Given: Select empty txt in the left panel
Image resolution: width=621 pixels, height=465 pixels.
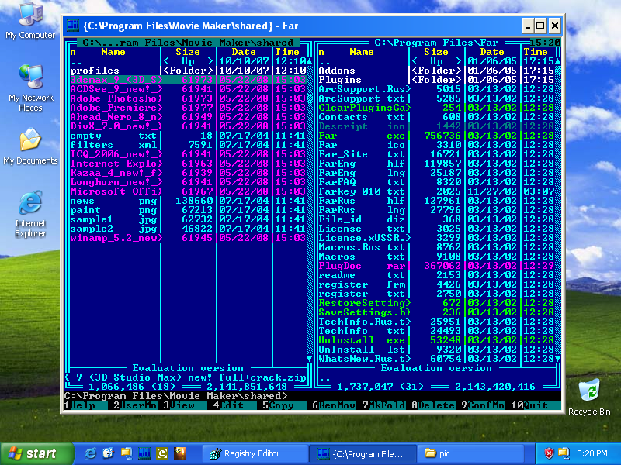Looking at the screenshot, I should click(x=188, y=136).
